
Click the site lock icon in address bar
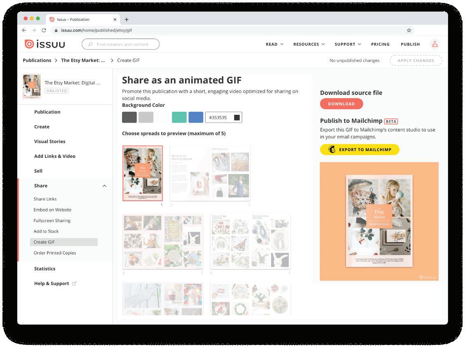[x=56, y=30]
